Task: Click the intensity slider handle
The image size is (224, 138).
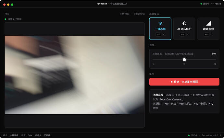Action: [184, 60]
